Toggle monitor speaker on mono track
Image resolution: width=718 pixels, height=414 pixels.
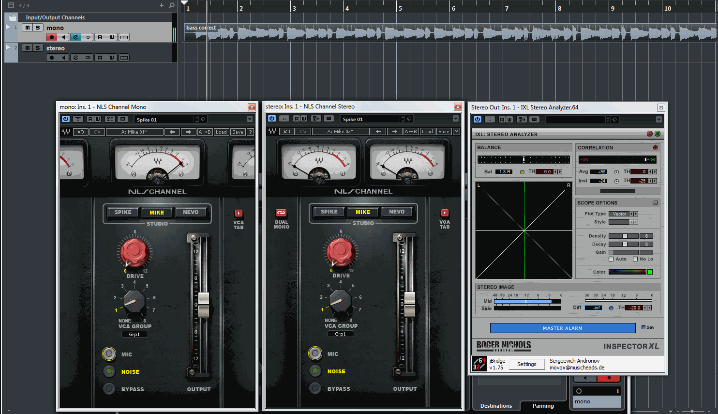click(x=63, y=37)
